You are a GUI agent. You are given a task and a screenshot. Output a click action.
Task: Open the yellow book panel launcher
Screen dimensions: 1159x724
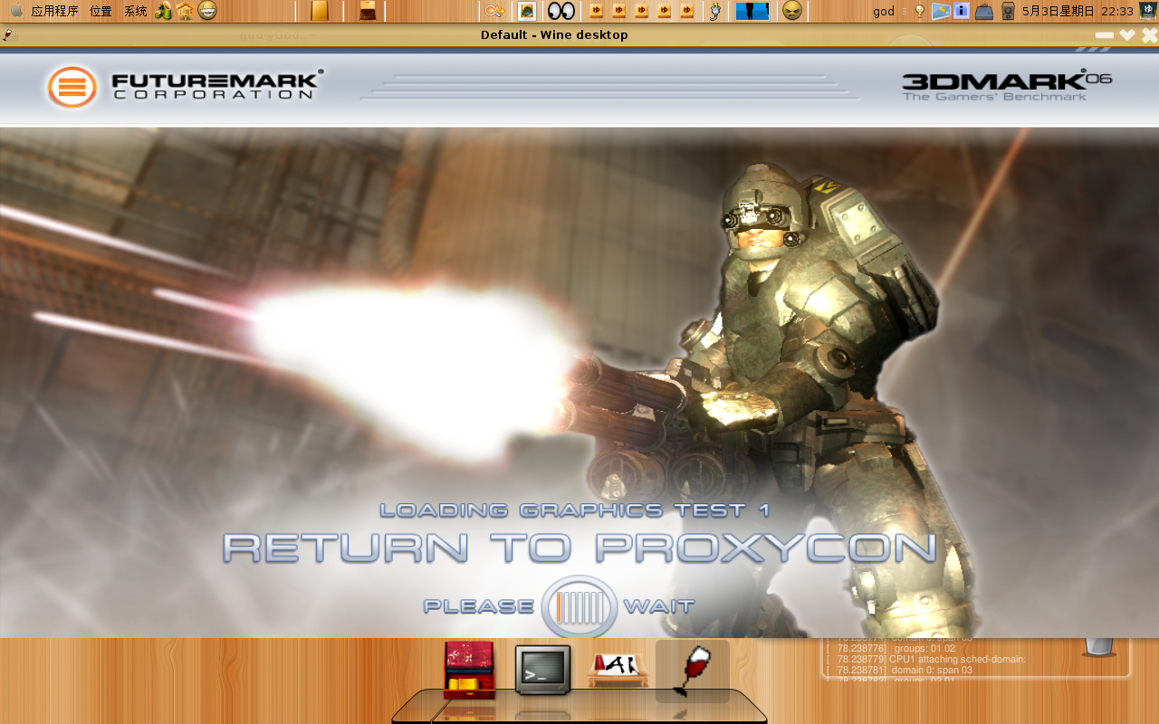pyautogui.click(x=320, y=11)
